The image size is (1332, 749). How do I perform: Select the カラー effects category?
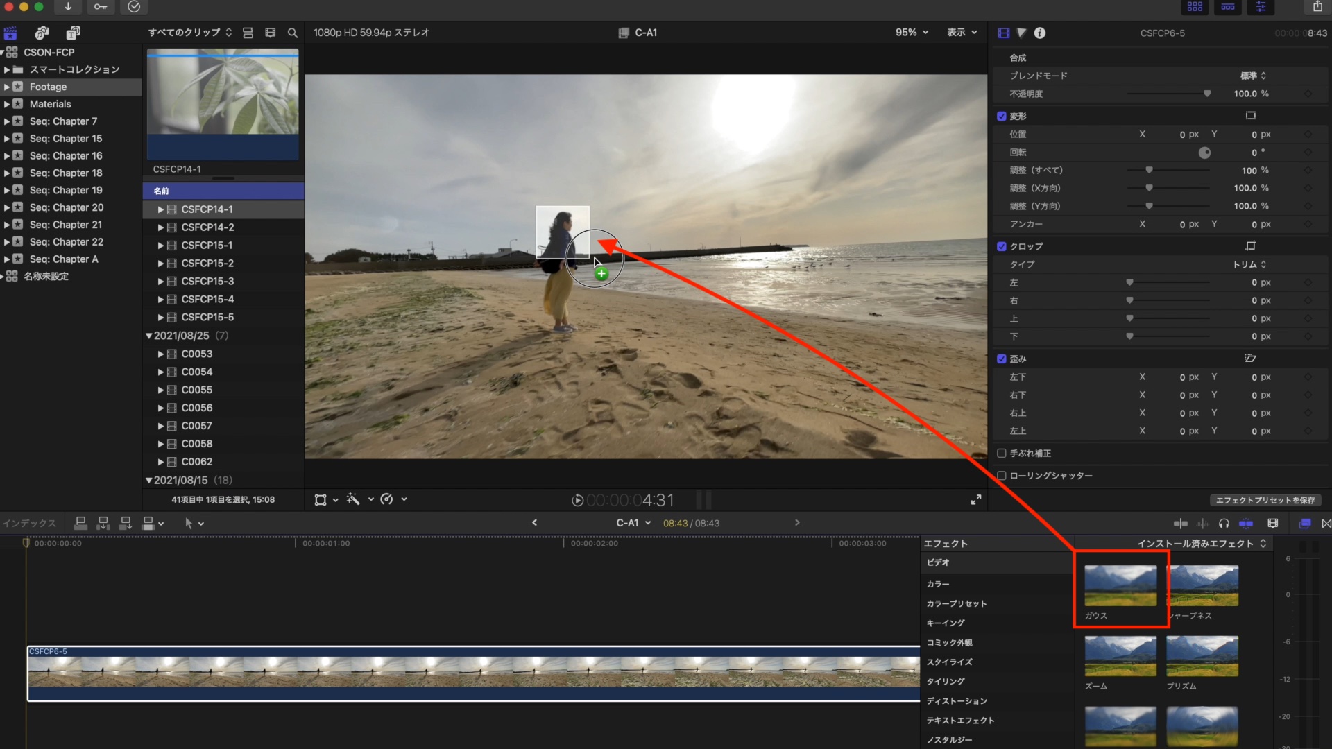click(x=938, y=584)
